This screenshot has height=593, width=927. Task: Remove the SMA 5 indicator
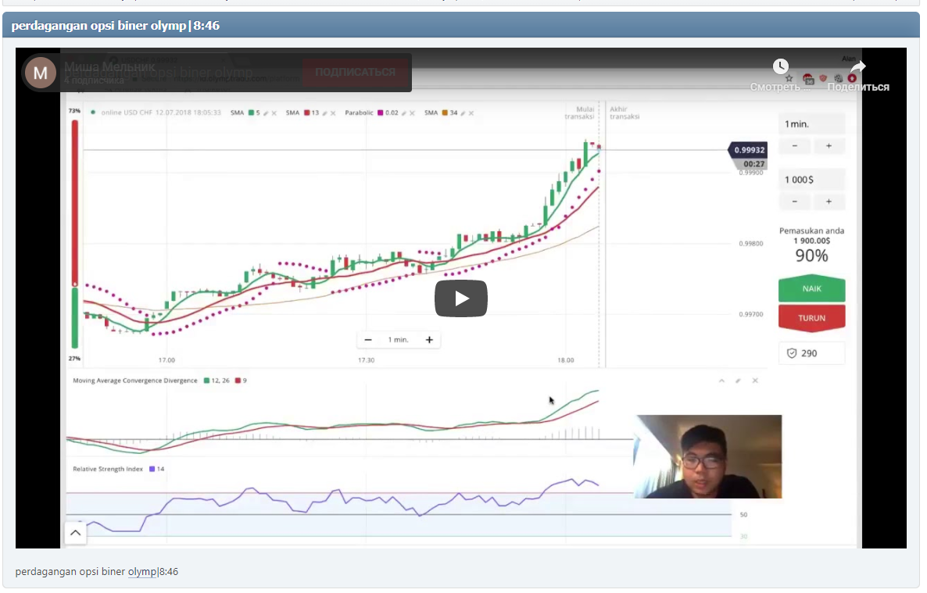[274, 113]
